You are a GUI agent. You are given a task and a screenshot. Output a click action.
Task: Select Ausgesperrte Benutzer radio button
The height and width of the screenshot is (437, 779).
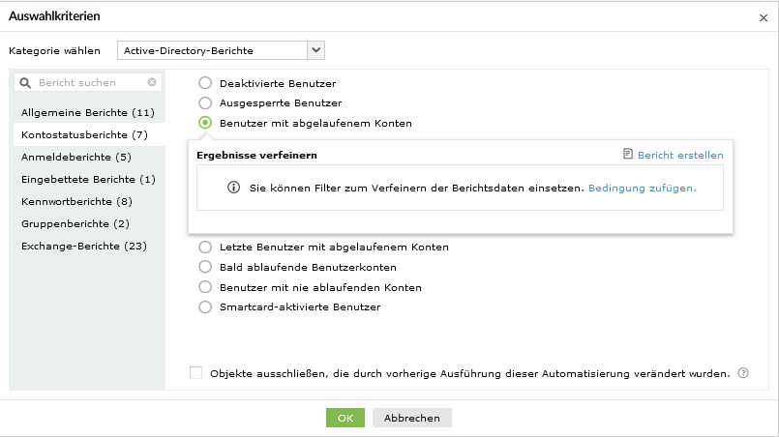click(205, 102)
